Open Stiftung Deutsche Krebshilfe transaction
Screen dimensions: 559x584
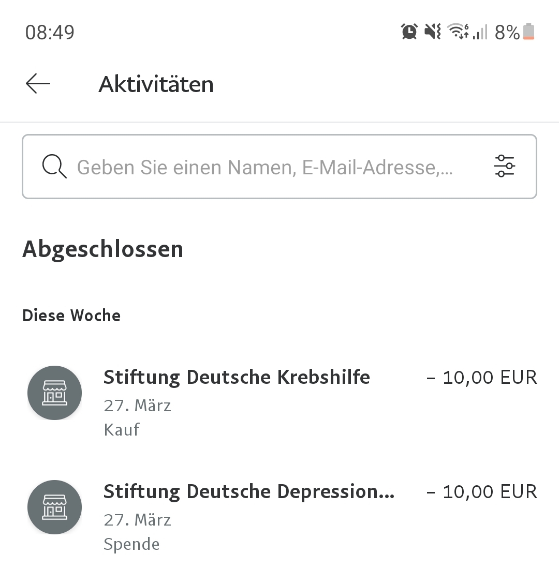tap(237, 377)
